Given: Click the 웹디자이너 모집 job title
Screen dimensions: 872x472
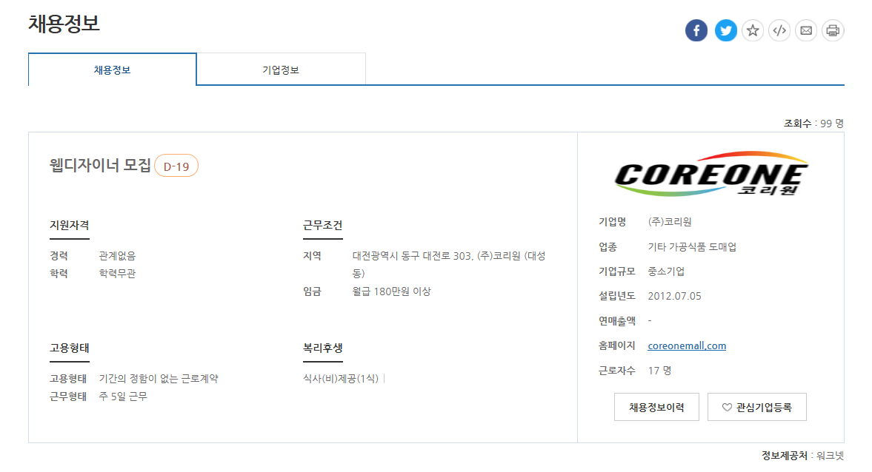Looking at the screenshot, I should click(100, 166).
